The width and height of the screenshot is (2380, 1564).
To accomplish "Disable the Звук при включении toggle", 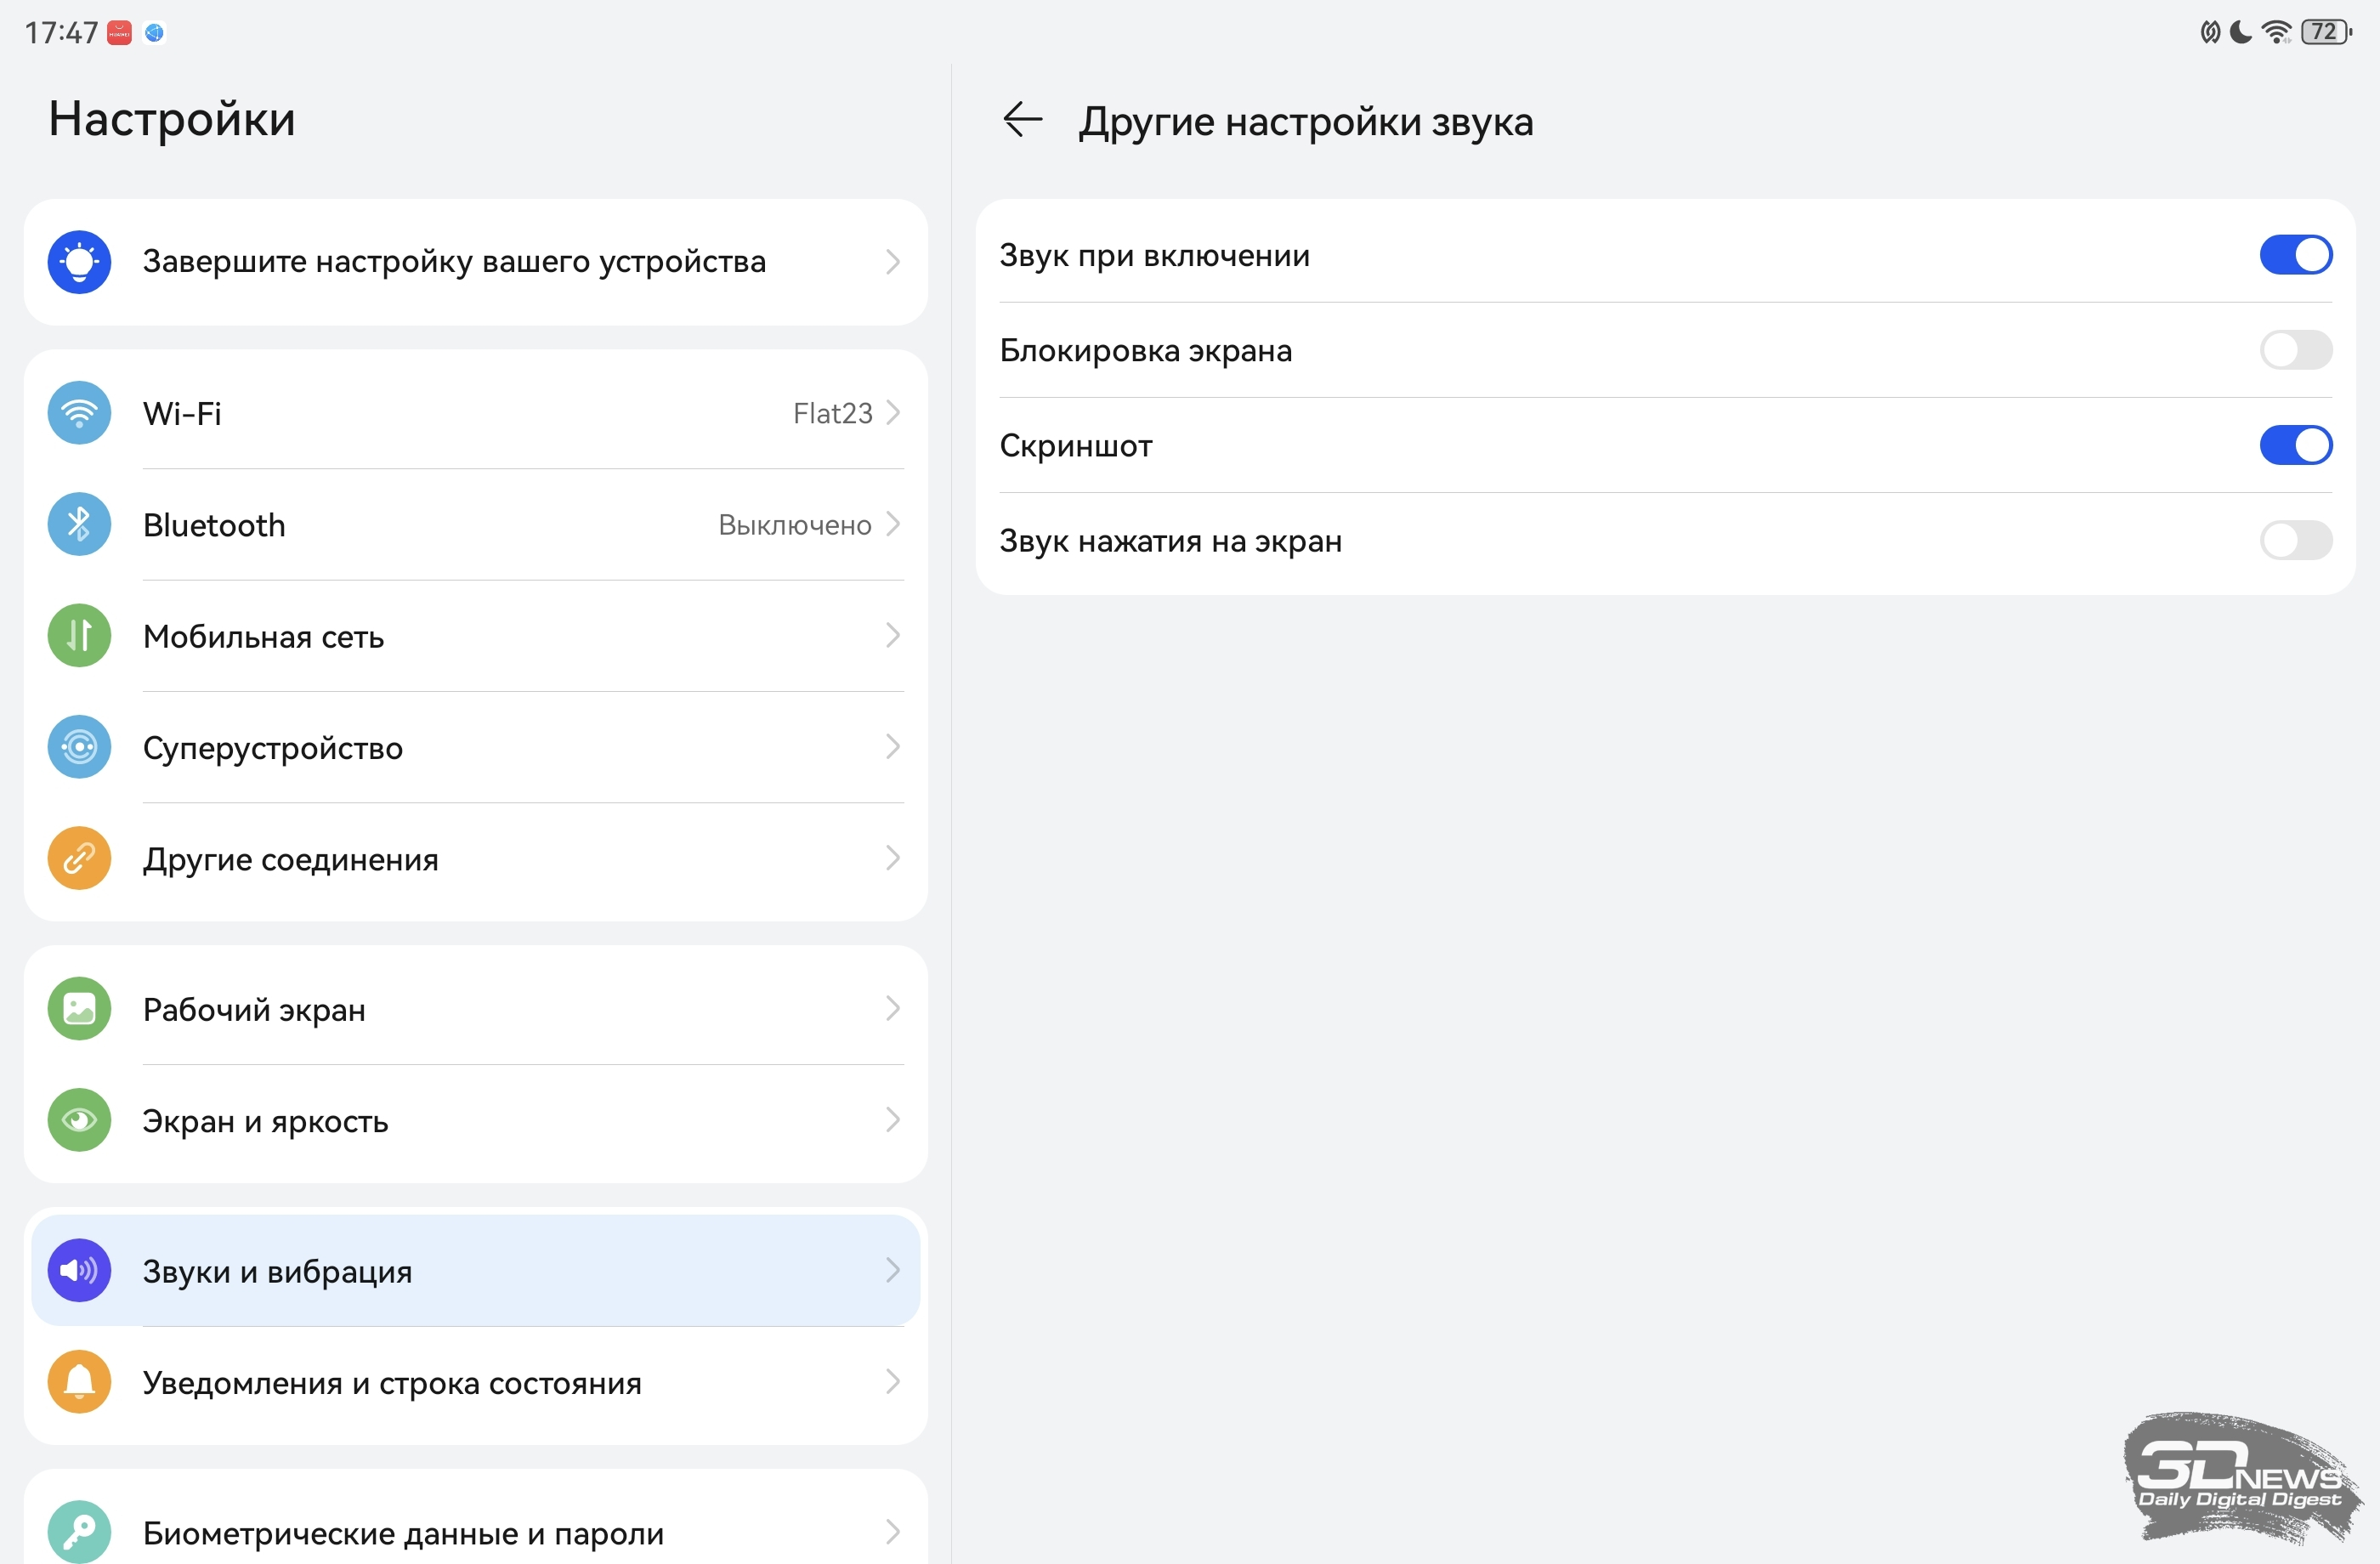I will coord(2296,255).
